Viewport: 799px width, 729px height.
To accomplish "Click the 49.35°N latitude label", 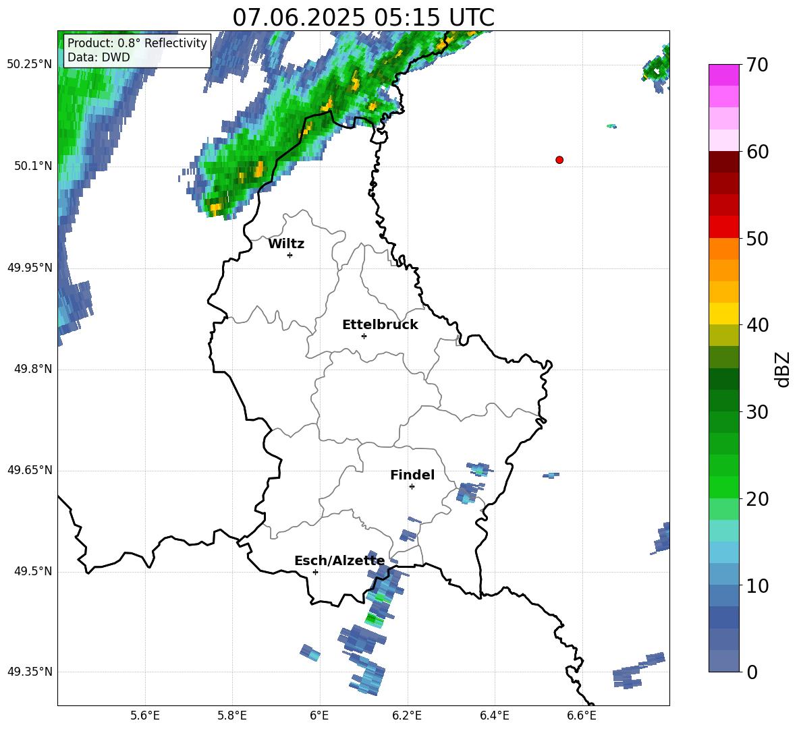I will click(30, 672).
